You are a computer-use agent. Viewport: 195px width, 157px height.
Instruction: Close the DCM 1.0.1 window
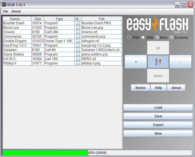tap(191, 5)
